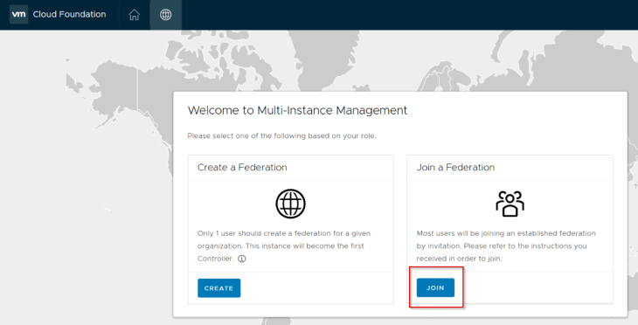Open the info icon next to Controller
Viewport: 638px width, 325px height.
tap(242, 259)
